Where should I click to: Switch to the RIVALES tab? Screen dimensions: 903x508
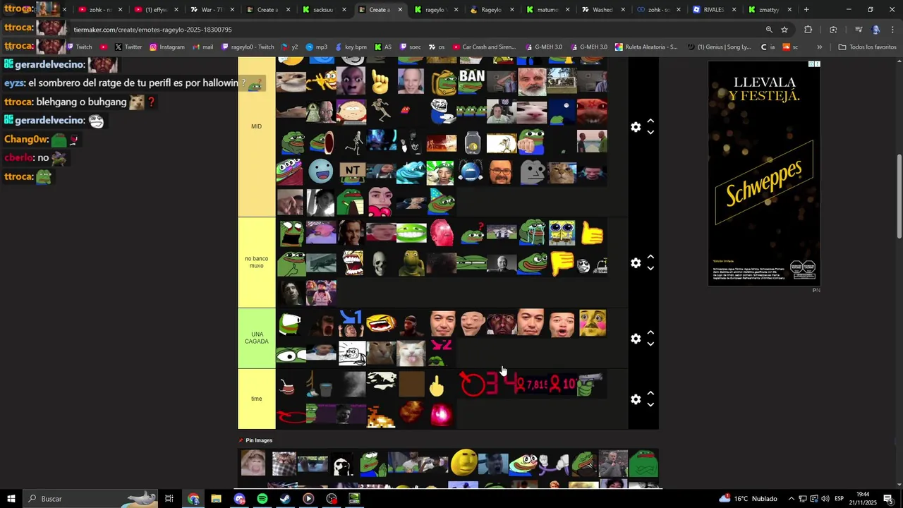tap(714, 10)
